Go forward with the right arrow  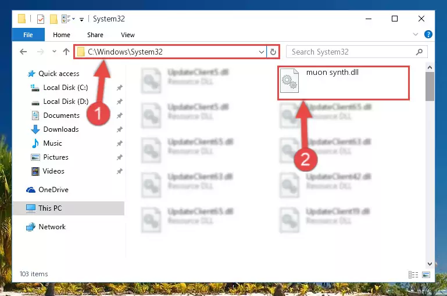point(41,52)
